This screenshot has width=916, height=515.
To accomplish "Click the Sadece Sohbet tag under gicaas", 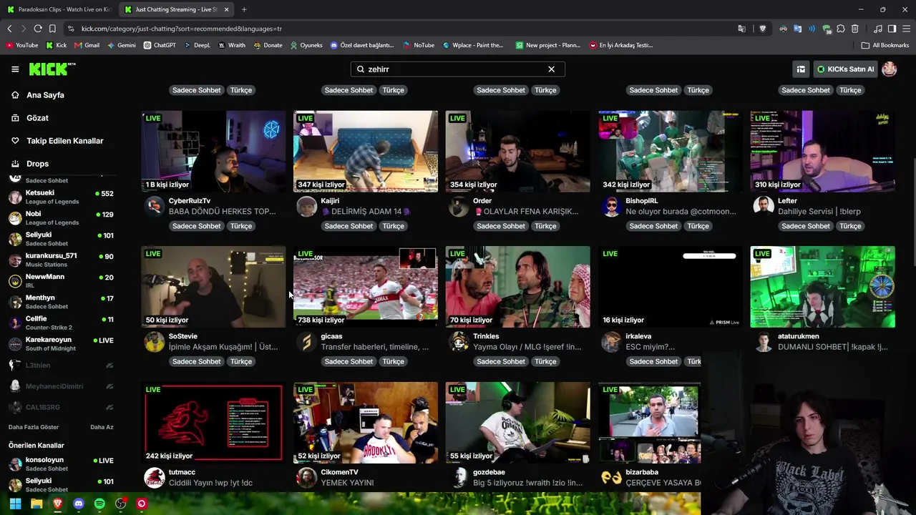I will point(349,361).
